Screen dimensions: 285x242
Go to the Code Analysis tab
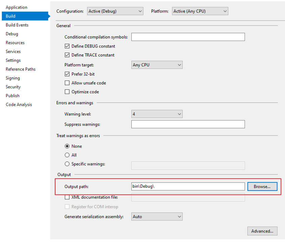click(x=19, y=105)
